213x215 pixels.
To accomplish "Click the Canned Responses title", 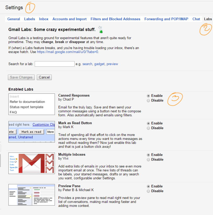I will click(74, 96).
